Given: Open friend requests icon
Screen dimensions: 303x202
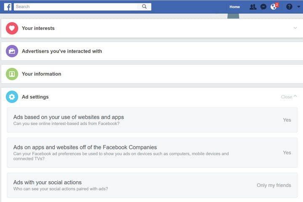Looking at the screenshot, I should point(253,7).
